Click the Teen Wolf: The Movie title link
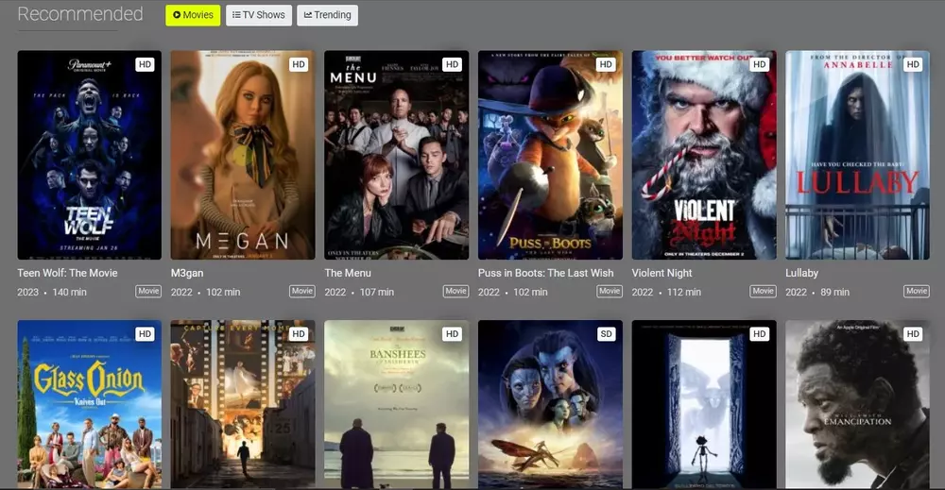The width and height of the screenshot is (945, 490). click(67, 273)
